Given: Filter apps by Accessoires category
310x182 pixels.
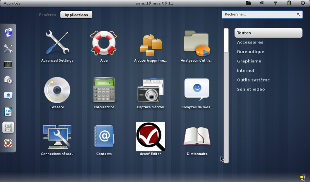Looking at the screenshot, I should click(250, 42).
